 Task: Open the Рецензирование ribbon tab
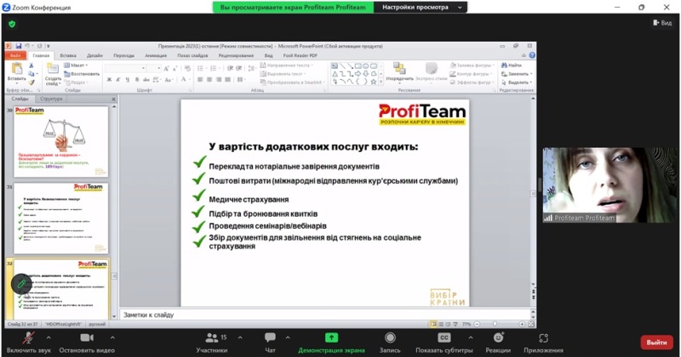tap(237, 55)
